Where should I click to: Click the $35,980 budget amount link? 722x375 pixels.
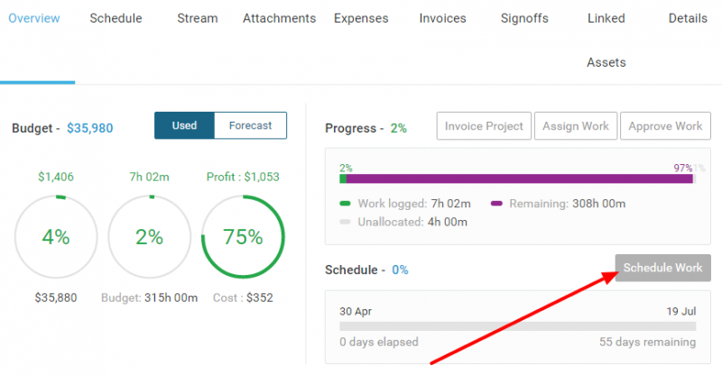pyautogui.click(x=90, y=128)
